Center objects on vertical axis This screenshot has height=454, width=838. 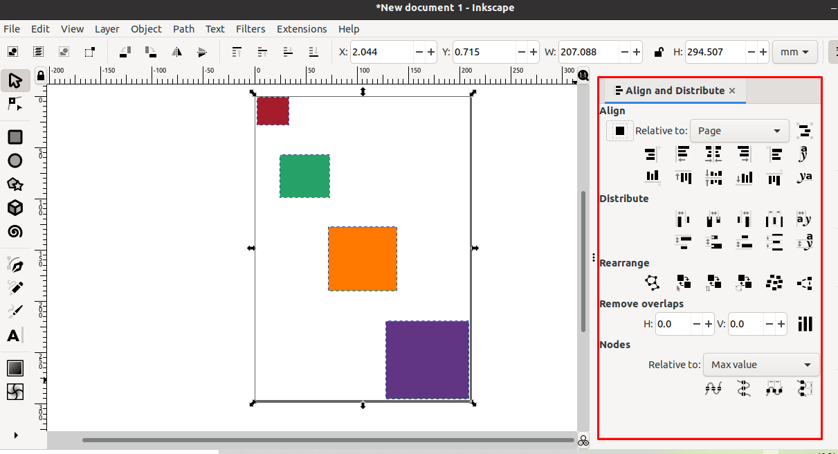pyautogui.click(x=713, y=154)
